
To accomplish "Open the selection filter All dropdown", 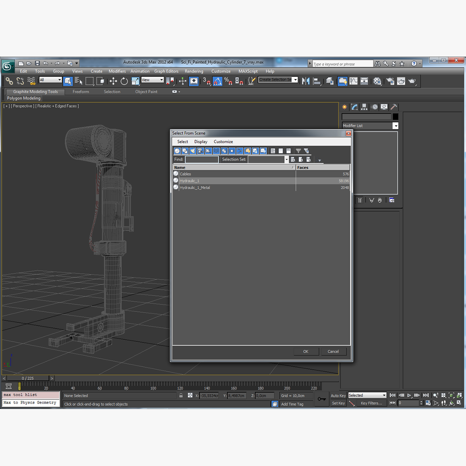I will [x=59, y=80].
